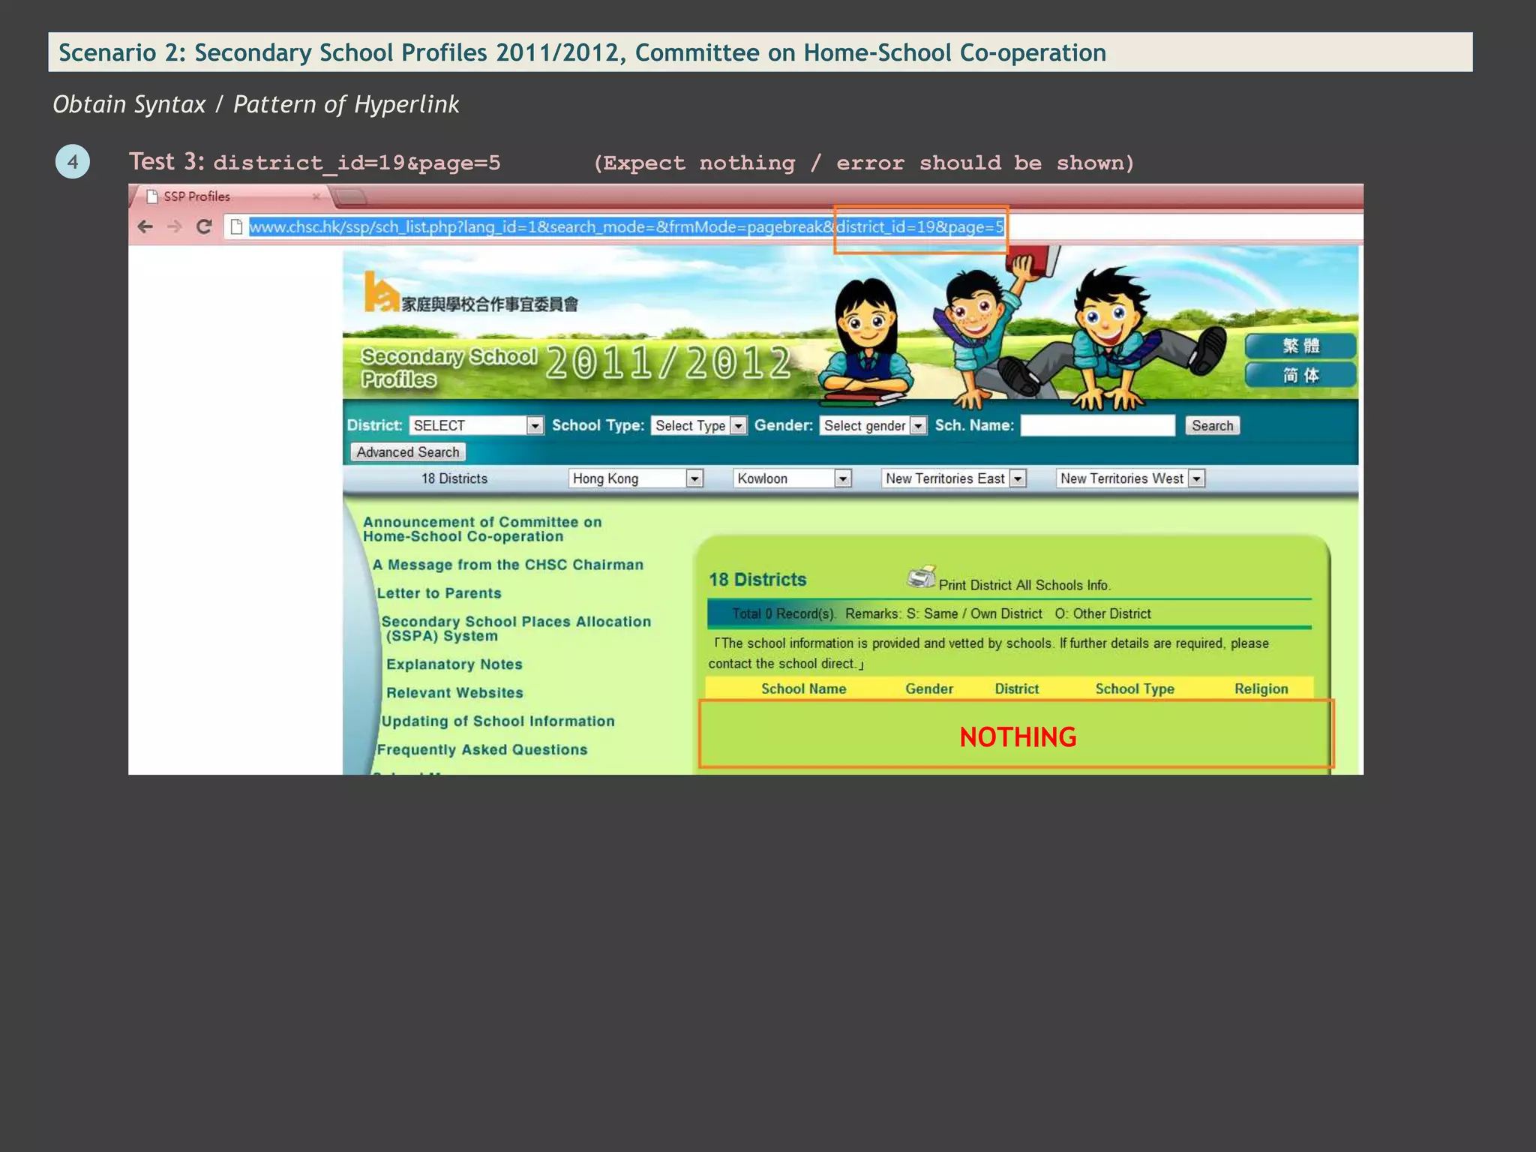
Task: Click the printer icon for district schools
Action: click(x=921, y=577)
